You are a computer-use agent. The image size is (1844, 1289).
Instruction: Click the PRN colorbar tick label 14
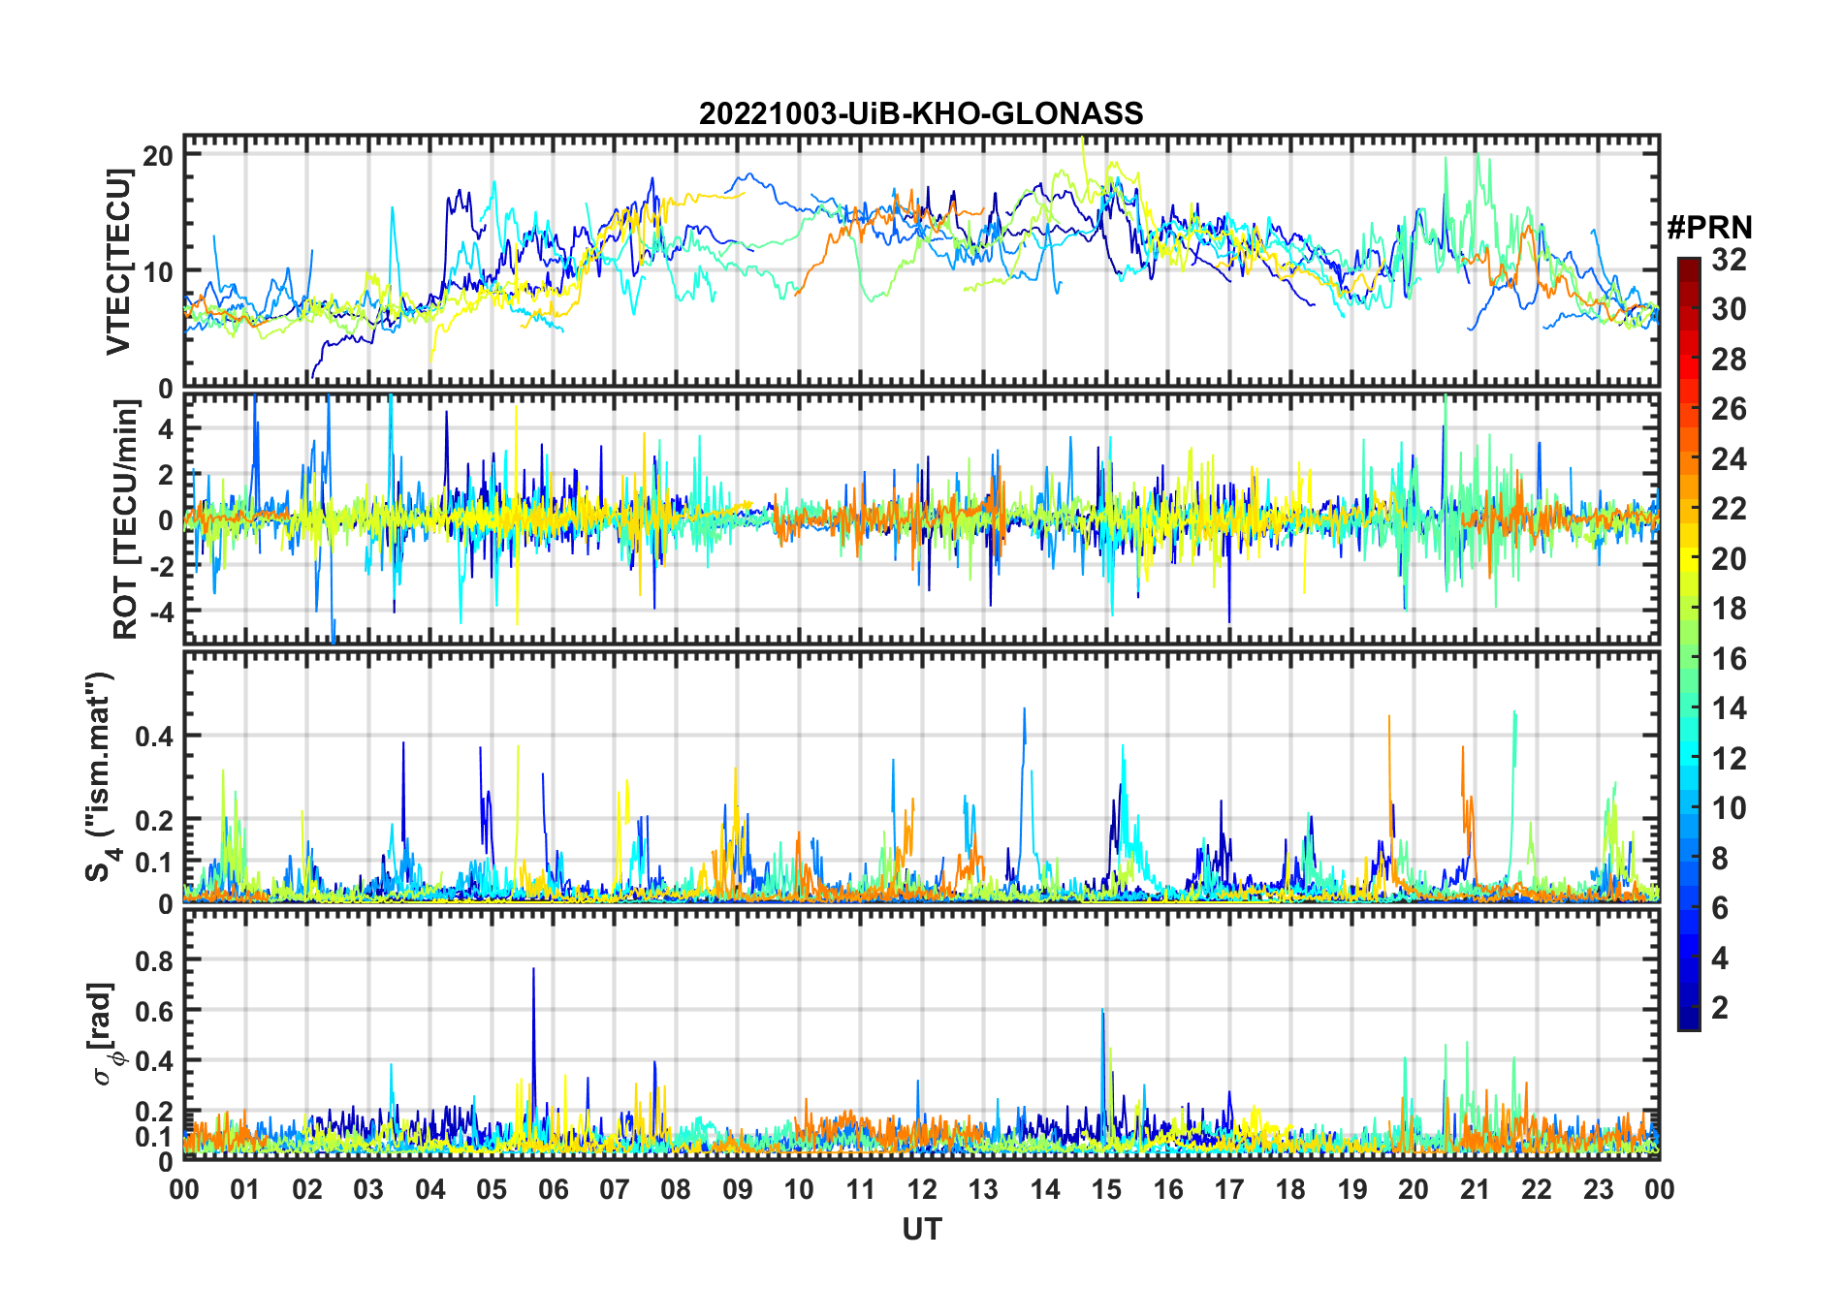click(x=1729, y=708)
